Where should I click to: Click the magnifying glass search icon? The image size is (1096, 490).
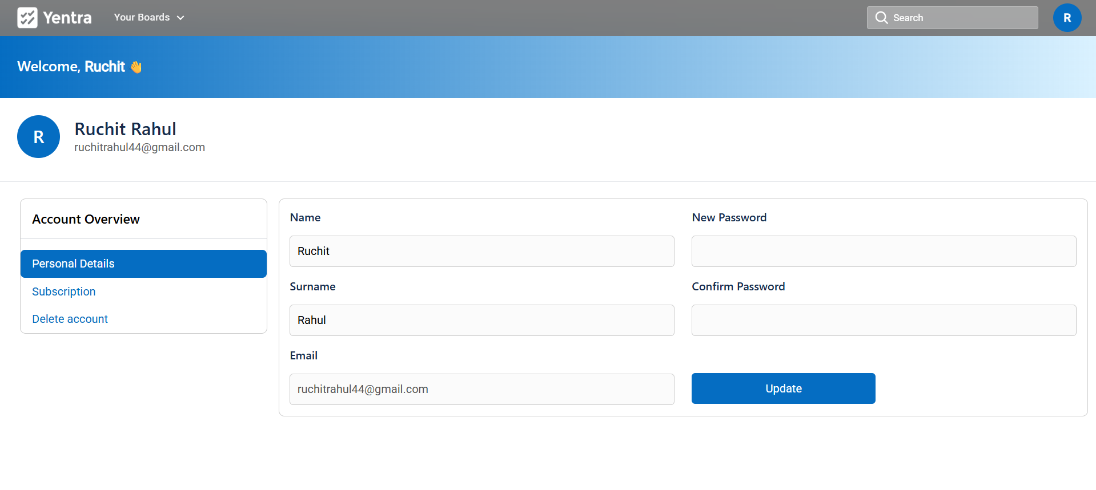[881, 18]
